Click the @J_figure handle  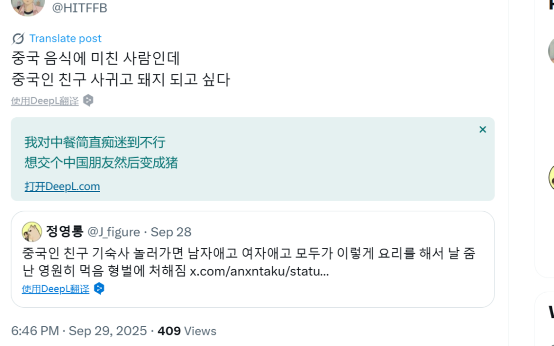point(113,232)
